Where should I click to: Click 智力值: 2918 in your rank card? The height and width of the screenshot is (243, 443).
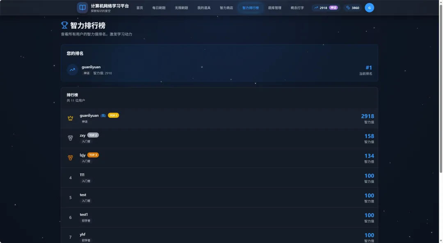(x=103, y=73)
